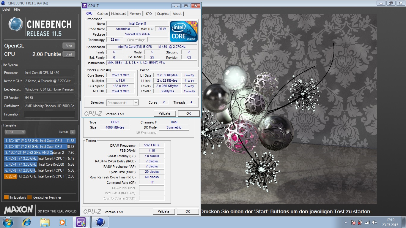Click the battery power plug tray icon
This screenshot has width=406, height=228.
(360, 222)
